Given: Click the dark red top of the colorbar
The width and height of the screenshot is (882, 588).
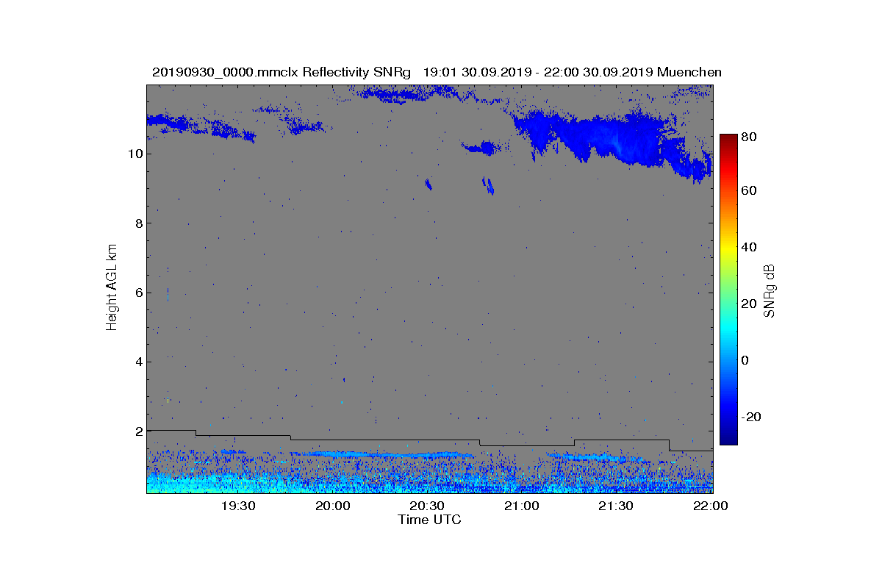Looking at the screenshot, I should pyautogui.click(x=728, y=140).
